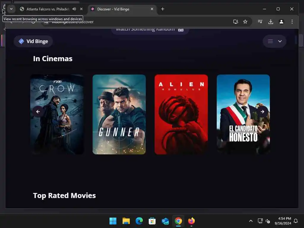Open the Chrome three-dot menu

coord(292,21)
